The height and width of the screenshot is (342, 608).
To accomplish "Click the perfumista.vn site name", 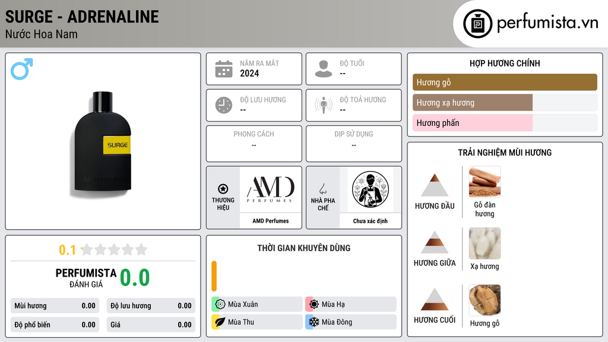I will pos(547,23).
